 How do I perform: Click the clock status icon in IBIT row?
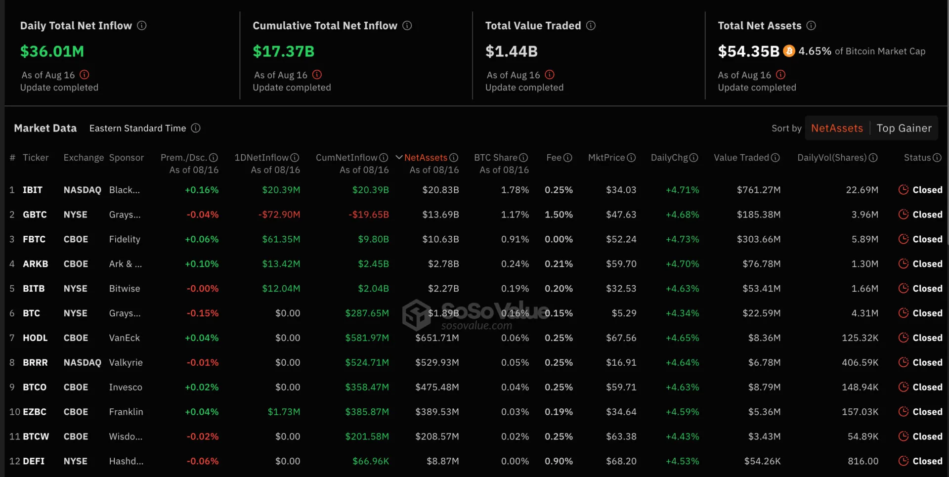[904, 189]
